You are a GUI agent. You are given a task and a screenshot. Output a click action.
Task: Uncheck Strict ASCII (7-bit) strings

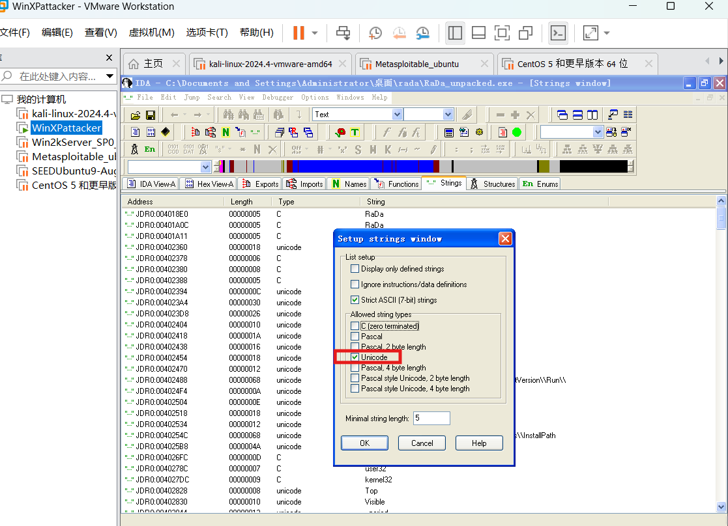tap(355, 300)
